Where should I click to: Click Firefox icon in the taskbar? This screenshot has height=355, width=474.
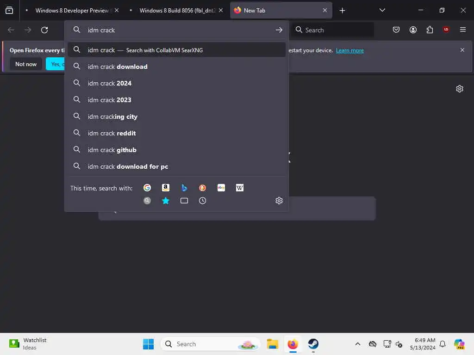tap(293, 344)
